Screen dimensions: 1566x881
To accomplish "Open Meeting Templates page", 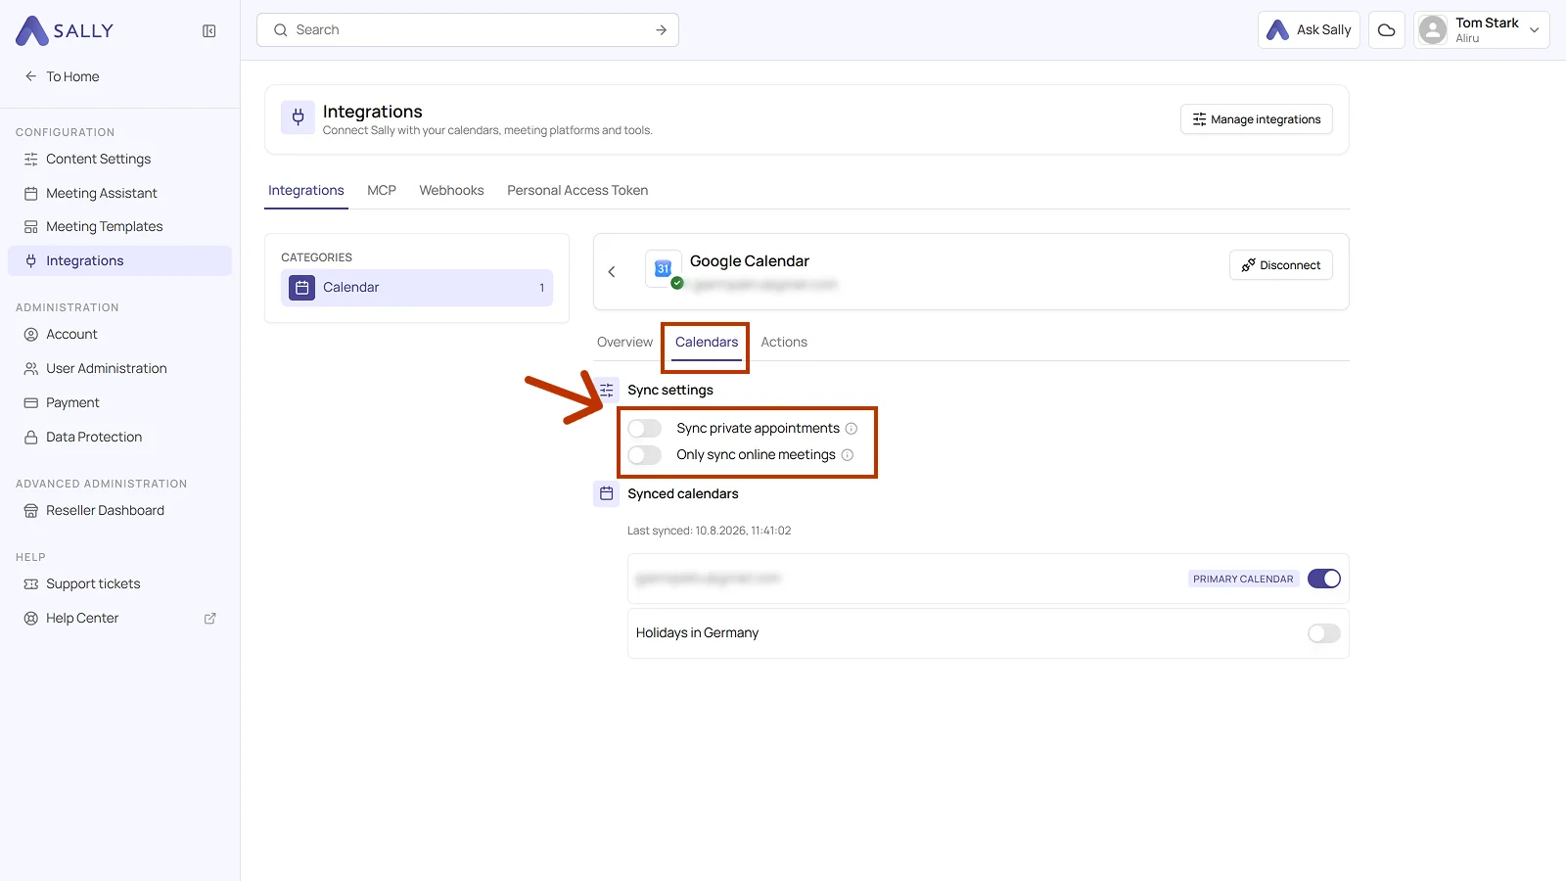I will [x=119, y=227].
